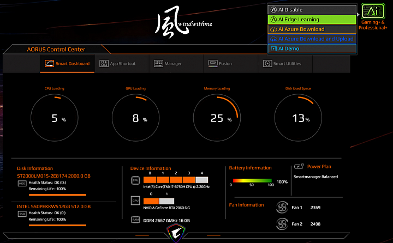
Task: Click the GPU performance level bar
Action: (x=159, y=201)
